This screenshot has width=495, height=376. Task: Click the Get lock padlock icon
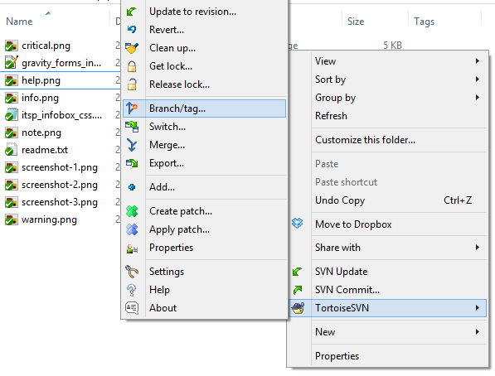[132, 66]
